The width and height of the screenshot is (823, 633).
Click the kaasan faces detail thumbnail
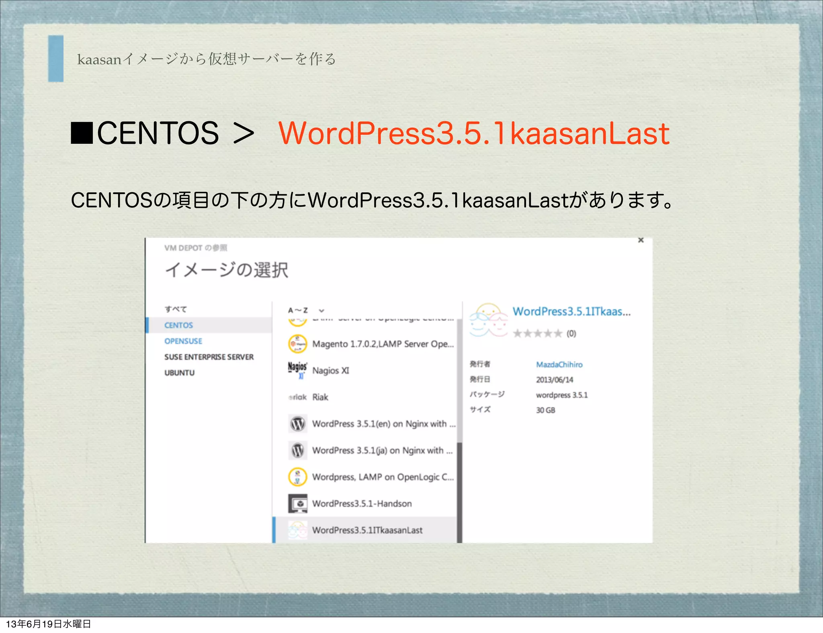click(488, 320)
